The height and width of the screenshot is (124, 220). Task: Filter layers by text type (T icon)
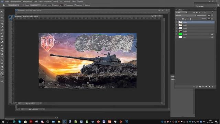[199, 12]
